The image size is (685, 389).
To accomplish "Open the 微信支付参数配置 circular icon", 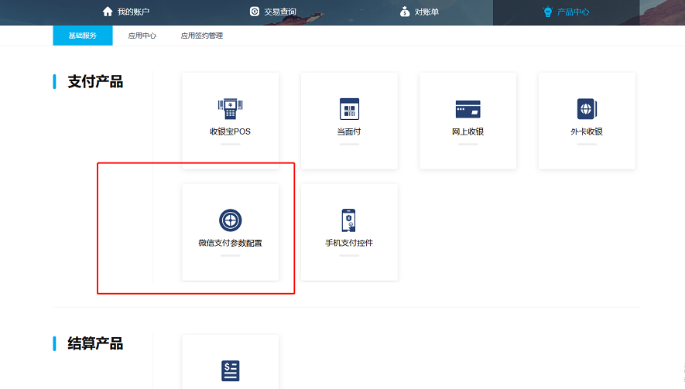I will [x=230, y=220].
